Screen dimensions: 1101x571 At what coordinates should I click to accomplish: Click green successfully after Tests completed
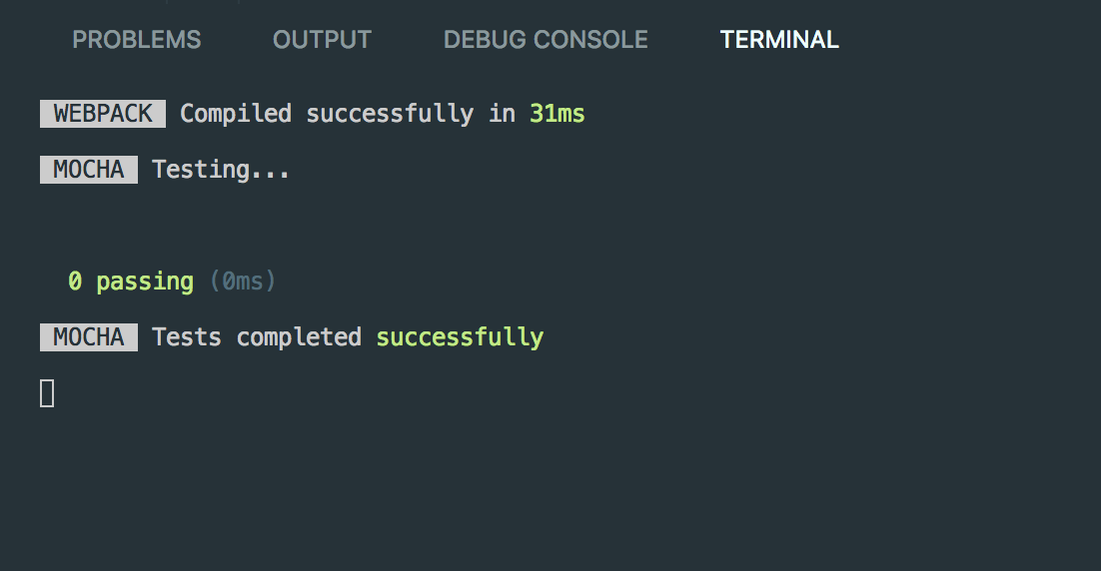(460, 337)
